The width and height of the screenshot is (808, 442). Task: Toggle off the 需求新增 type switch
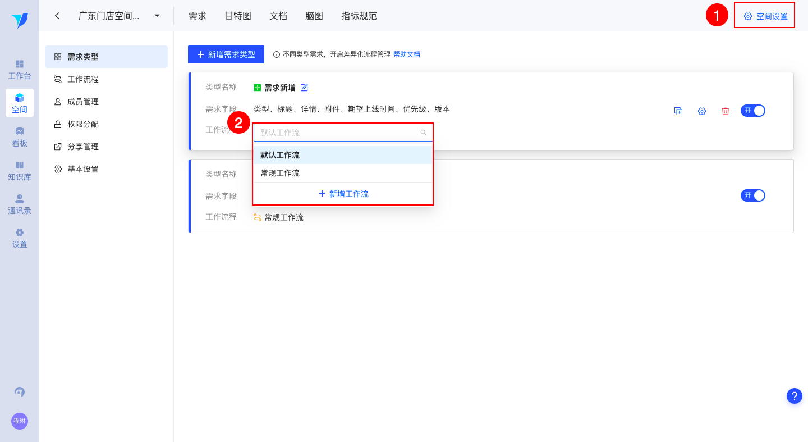752,111
